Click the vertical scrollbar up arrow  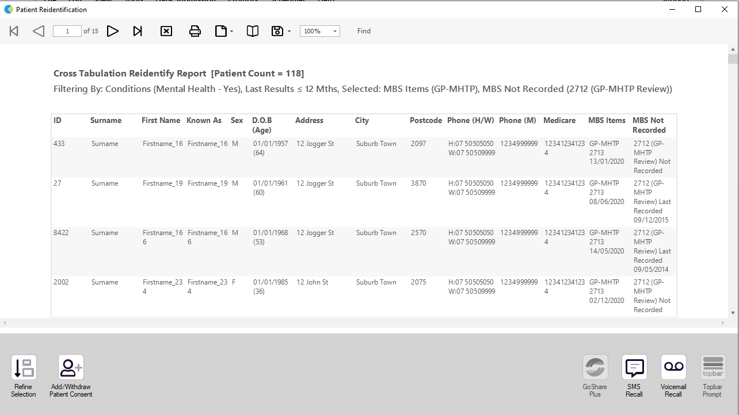pyautogui.click(x=733, y=49)
